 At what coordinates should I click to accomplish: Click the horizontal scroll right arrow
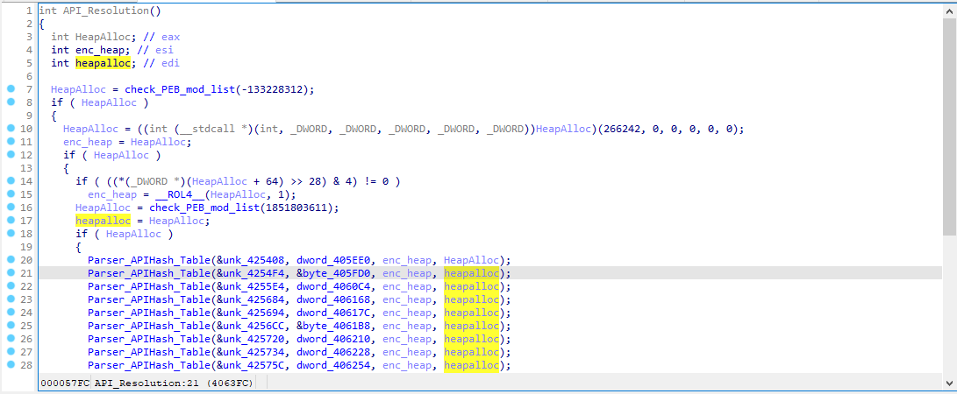936,383
